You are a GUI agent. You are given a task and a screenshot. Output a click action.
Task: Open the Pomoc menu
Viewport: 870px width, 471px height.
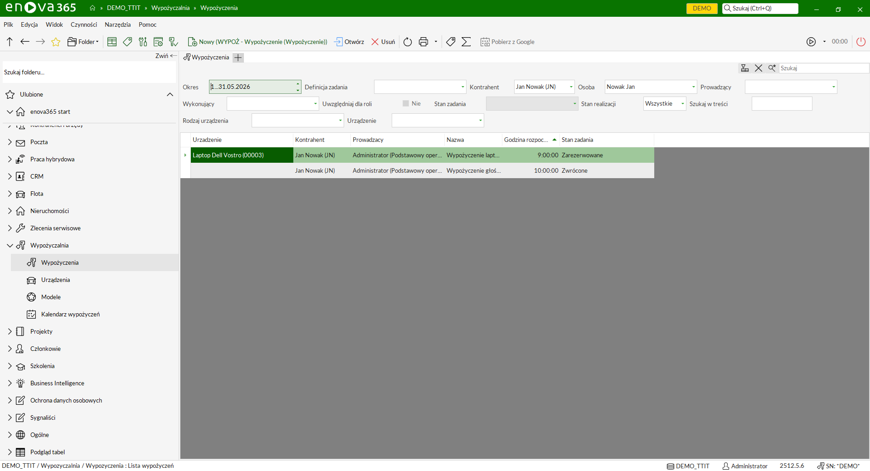[x=147, y=25]
